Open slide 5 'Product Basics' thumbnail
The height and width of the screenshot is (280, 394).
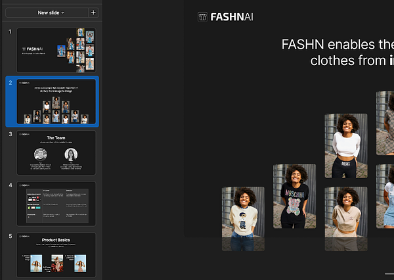click(x=56, y=255)
